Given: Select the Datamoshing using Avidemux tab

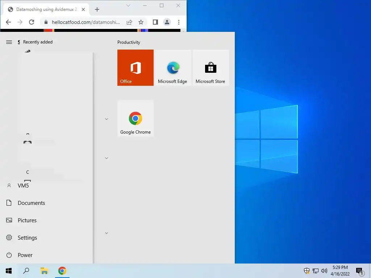Looking at the screenshot, I should coord(46,9).
